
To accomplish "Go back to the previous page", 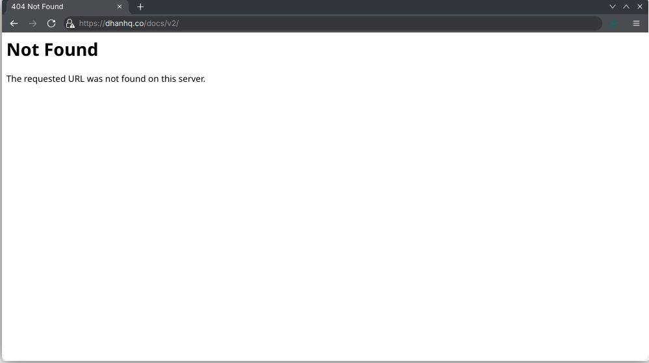I will coord(14,23).
